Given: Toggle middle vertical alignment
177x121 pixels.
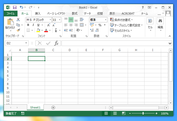Looking at the screenshot, I should click(x=71, y=20).
